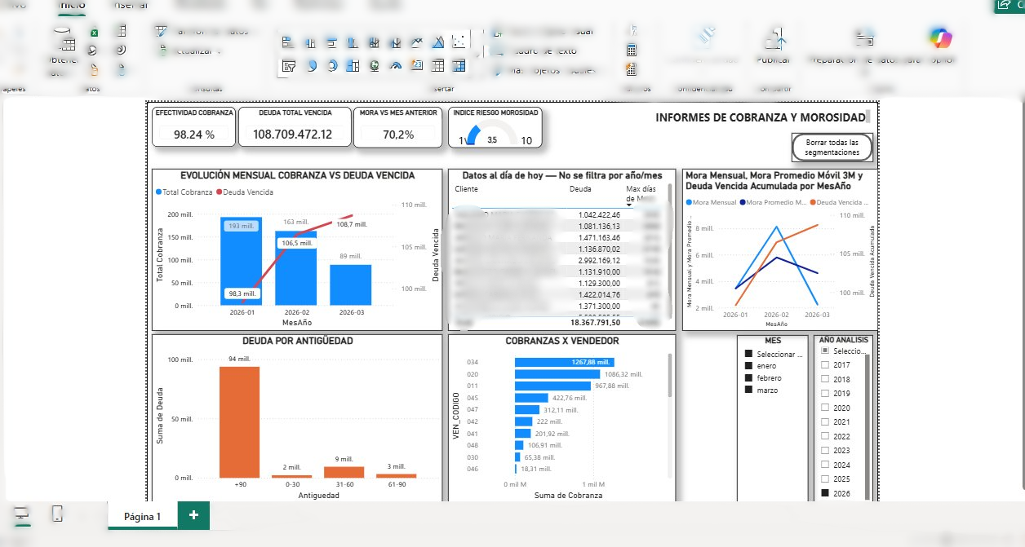Insert a line chart visual
The width and height of the screenshot is (1025, 547).
418,42
